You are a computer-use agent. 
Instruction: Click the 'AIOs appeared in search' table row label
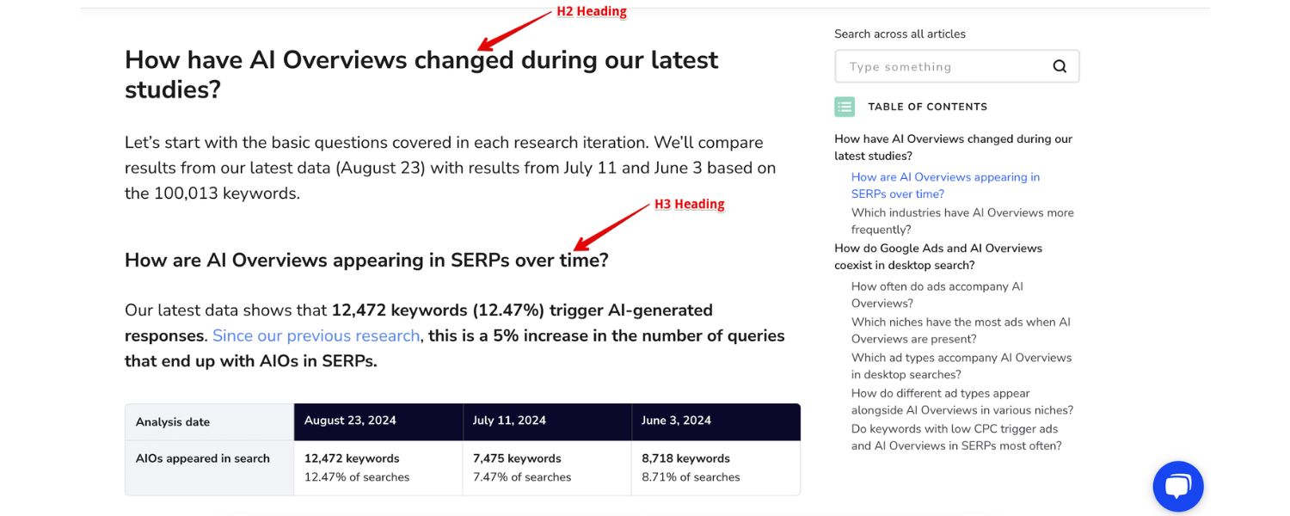202,458
